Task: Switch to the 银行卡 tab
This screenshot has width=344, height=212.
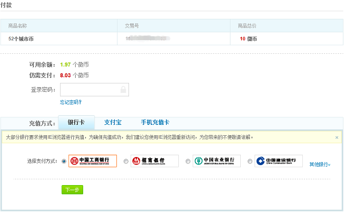Action: point(76,123)
